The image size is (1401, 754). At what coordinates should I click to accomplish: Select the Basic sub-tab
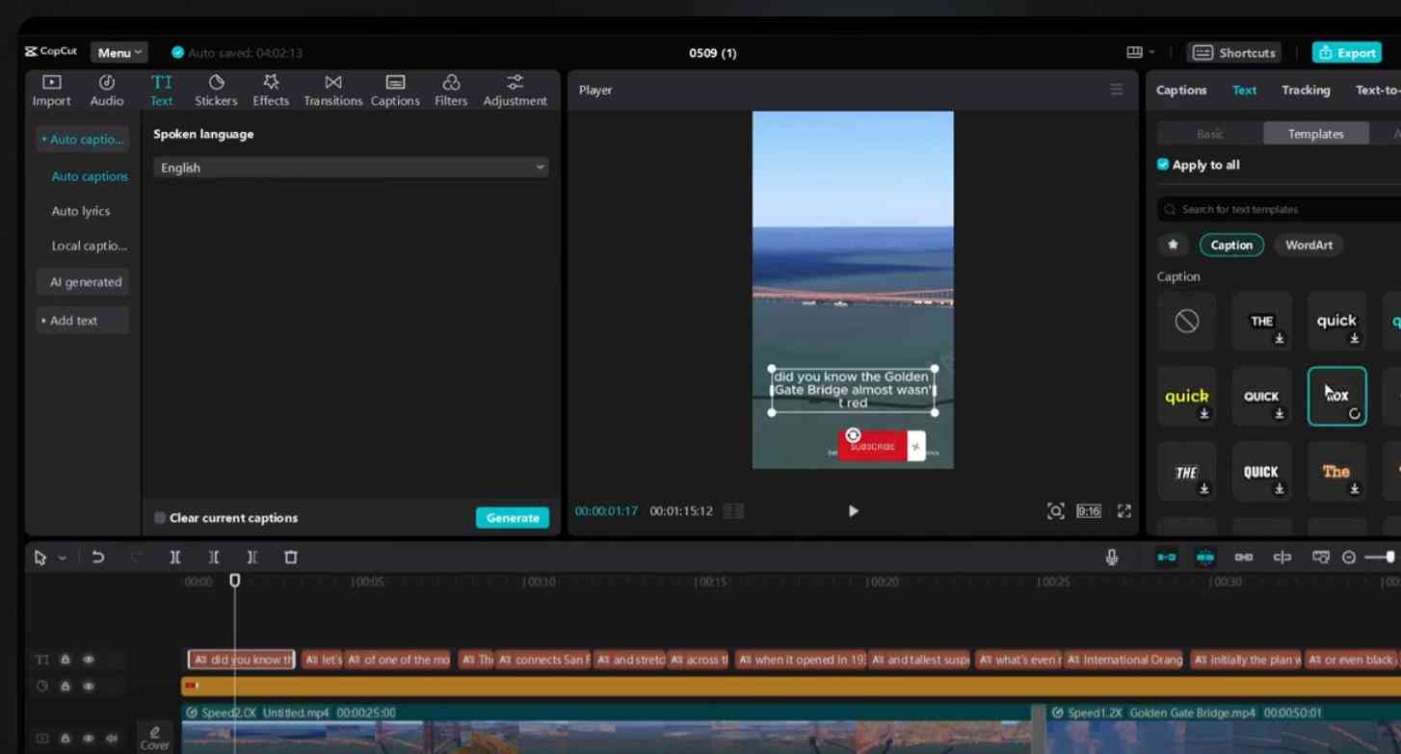coord(1210,134)
